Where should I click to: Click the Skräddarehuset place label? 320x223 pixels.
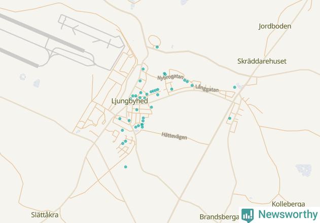pos(262,61)
